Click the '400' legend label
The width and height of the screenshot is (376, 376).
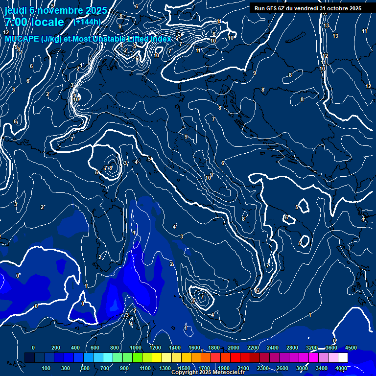(x=75, y=348)
